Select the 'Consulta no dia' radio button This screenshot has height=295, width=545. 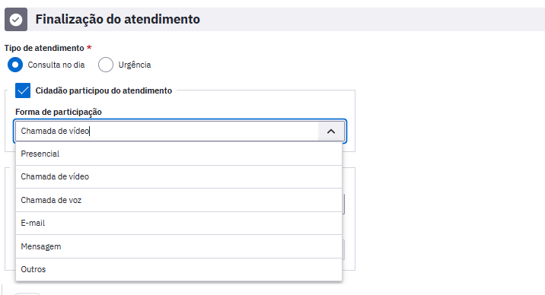coord(15,65)
